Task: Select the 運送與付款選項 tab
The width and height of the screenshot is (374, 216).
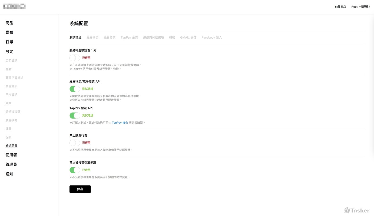Action: (153, 38)
